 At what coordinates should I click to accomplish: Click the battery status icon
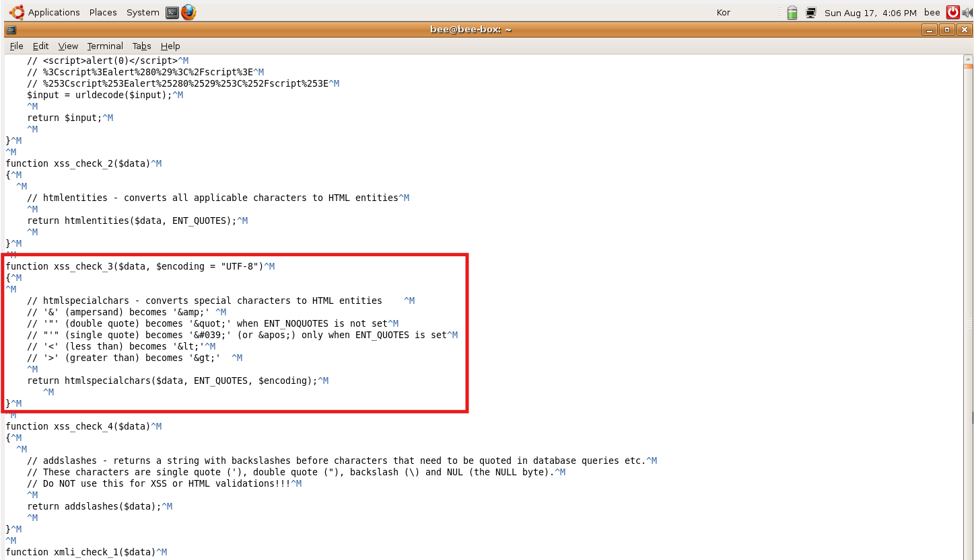tap(792, 13)
